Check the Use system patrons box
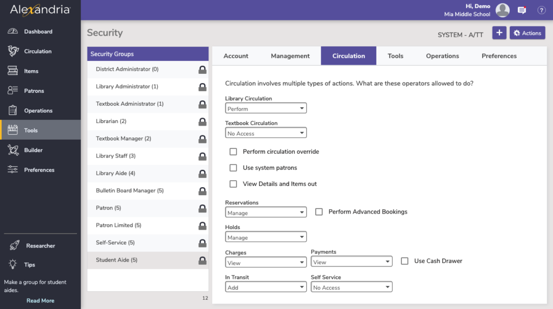This screenshot has width=553, height=309. (233, 168)
